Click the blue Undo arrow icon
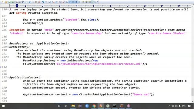194x109 pixels. pyautogui.click(x=43, y=2)
